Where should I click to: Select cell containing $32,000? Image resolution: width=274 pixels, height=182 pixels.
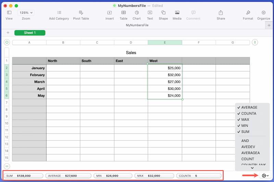click(165, 75)
